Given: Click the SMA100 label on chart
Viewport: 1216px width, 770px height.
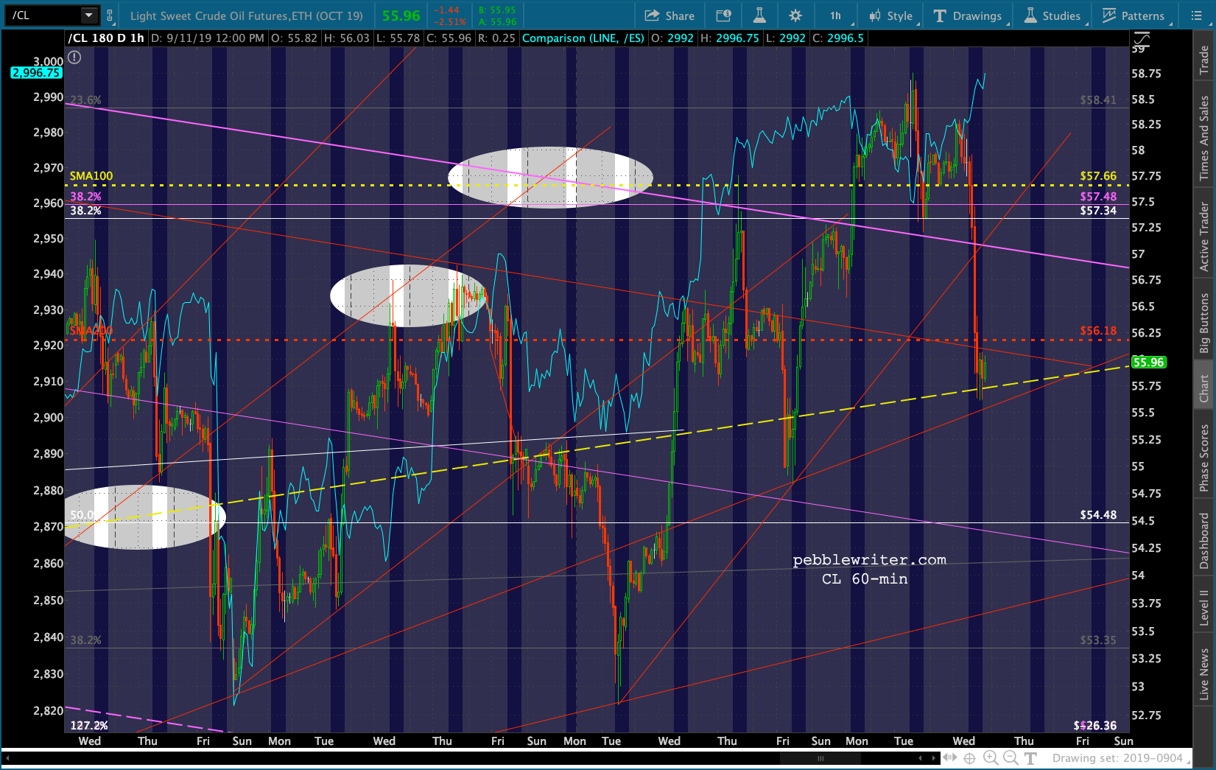Looking at the screenshot, I should coord(91,176).
